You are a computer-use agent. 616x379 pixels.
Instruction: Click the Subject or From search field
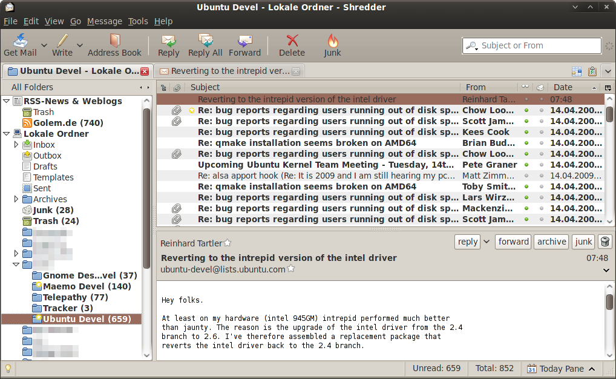click(x=531, y=45)
